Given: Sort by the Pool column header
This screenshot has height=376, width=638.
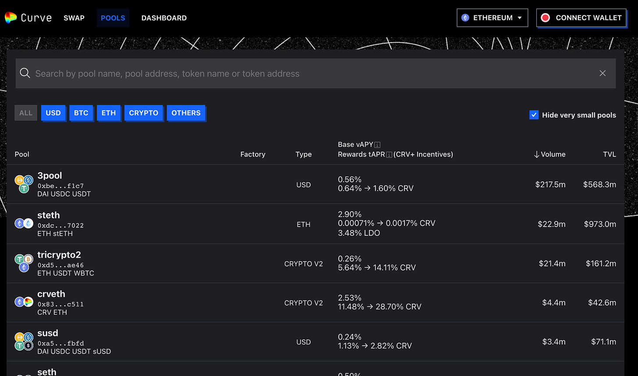Looking at the screenshot, I should (22, 154).
